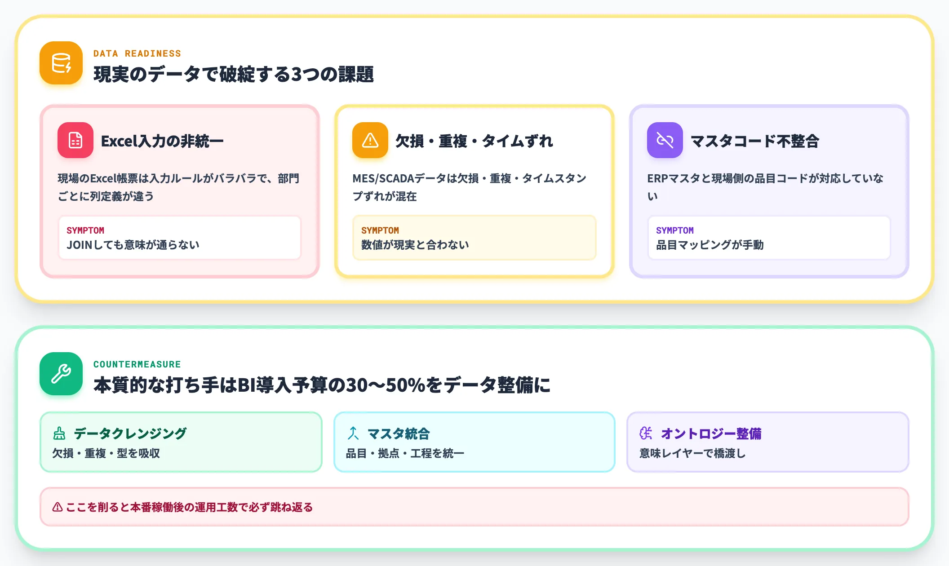Click the brain icon next to オントロジー整備
Screen dimensions: 949x566
click(646, 433)
